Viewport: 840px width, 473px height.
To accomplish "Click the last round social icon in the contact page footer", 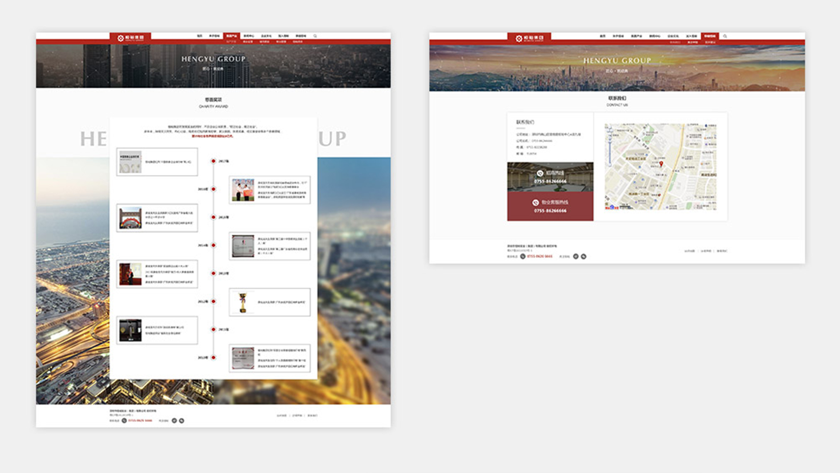I will pyautogui.click(x=584, y=257).
